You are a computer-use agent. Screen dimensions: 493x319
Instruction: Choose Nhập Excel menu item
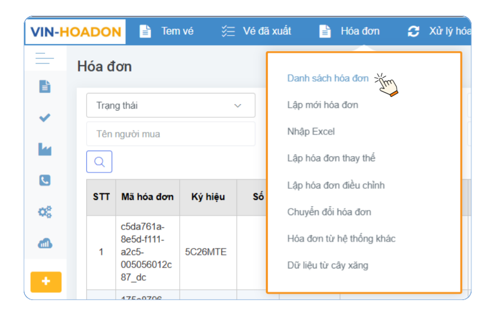point(311,131)
